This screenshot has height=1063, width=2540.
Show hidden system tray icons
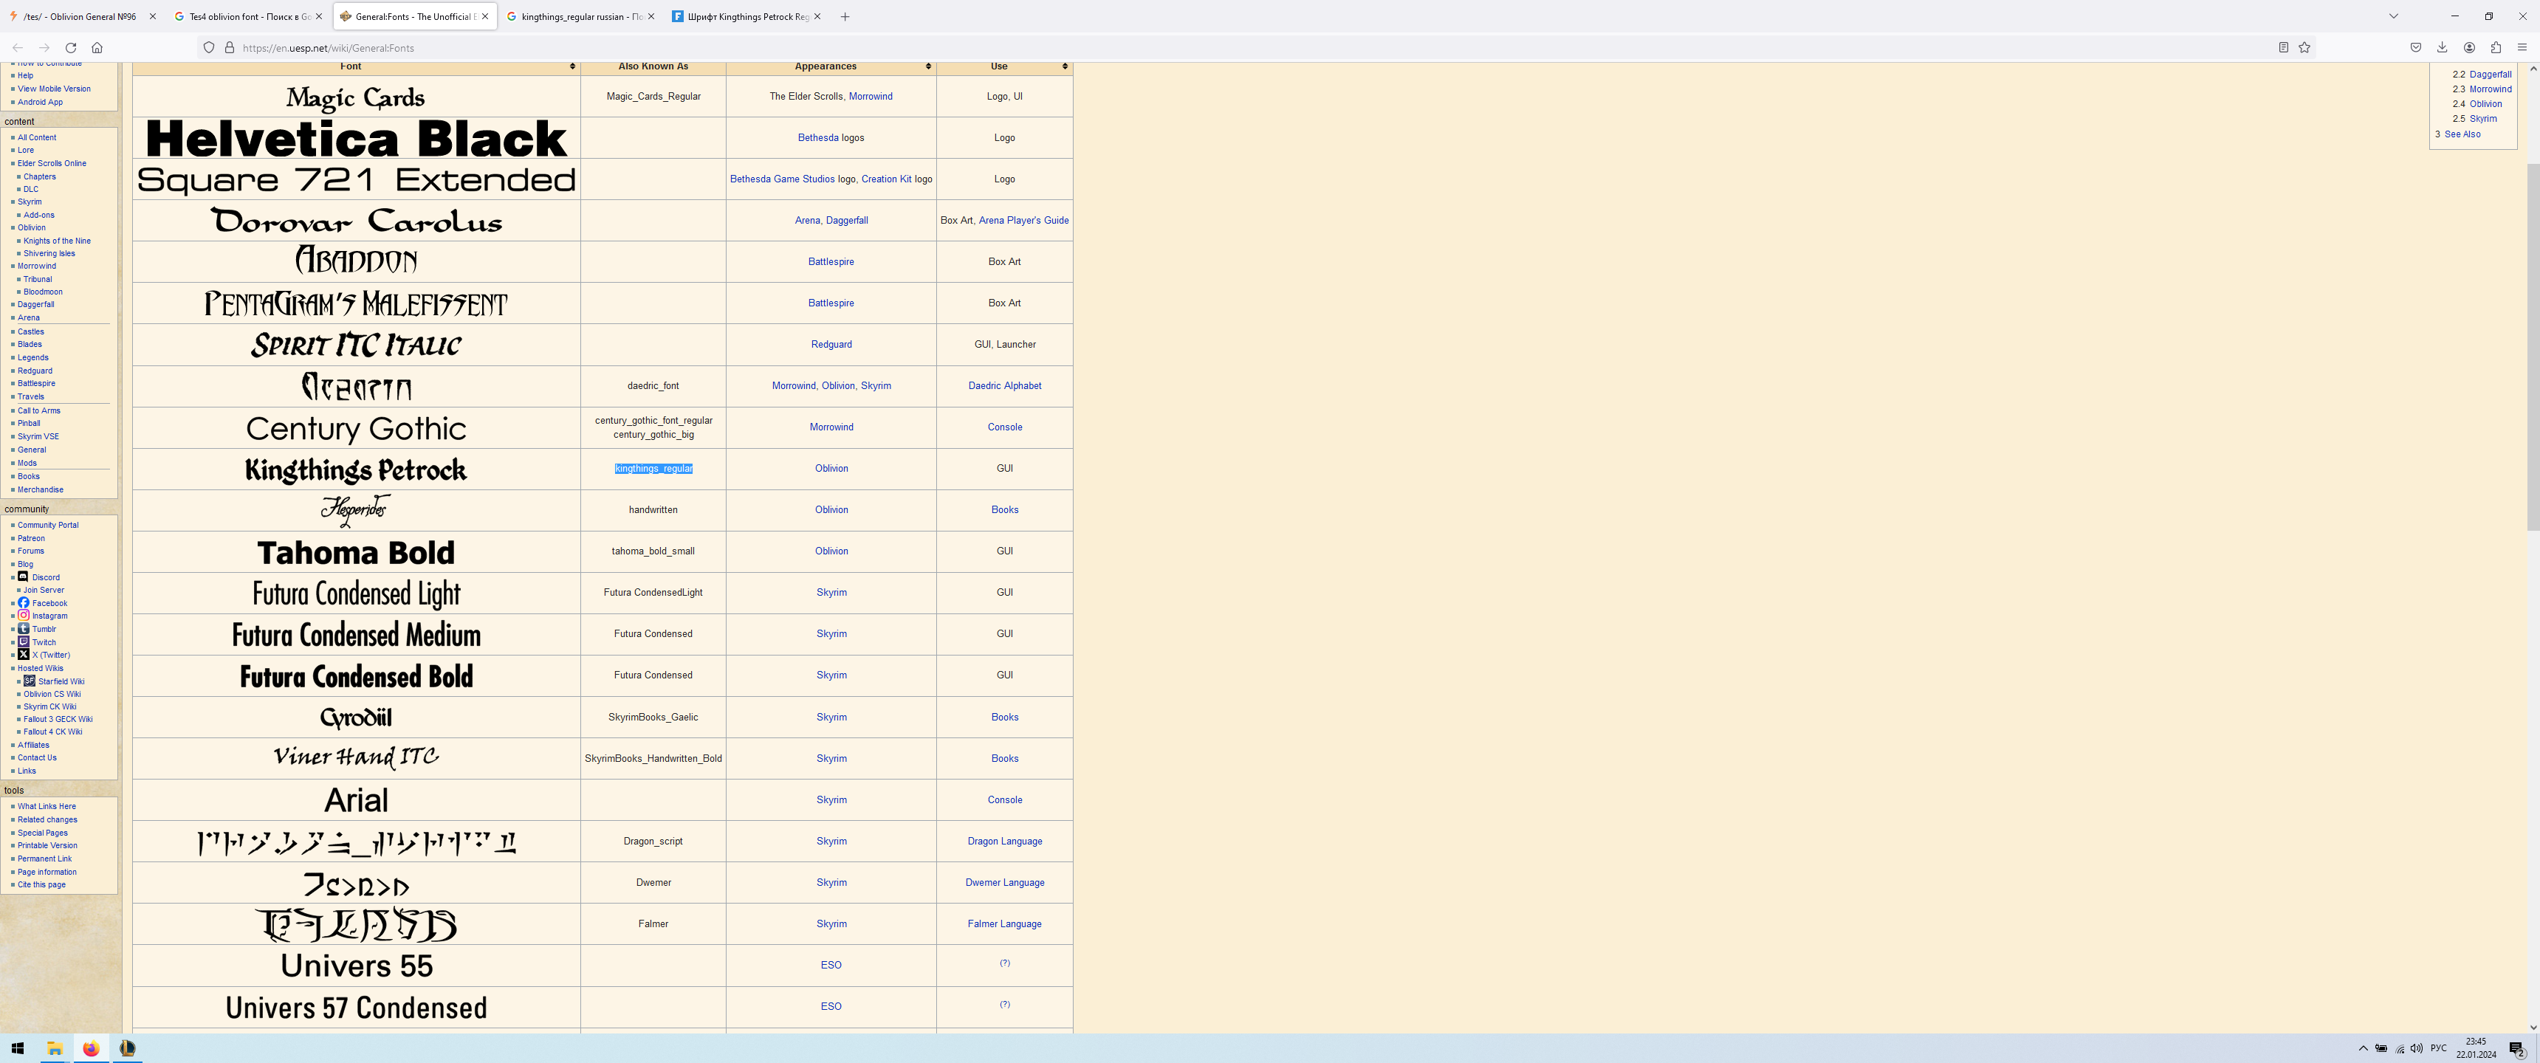2363,1048
